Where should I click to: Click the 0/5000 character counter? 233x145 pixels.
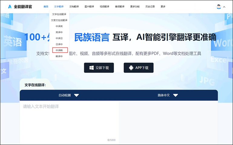tap(111, 140)
